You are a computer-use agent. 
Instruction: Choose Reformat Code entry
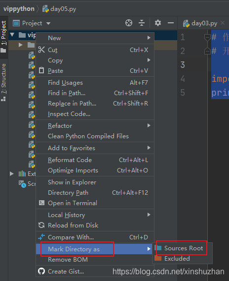[95, 160]
